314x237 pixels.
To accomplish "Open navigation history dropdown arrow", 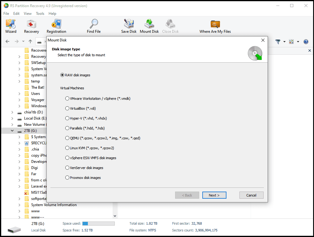I will 24,41.
